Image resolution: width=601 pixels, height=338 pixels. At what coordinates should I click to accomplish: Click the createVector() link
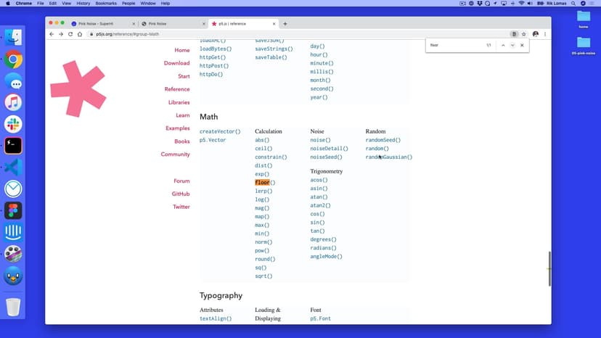(220, 132)
